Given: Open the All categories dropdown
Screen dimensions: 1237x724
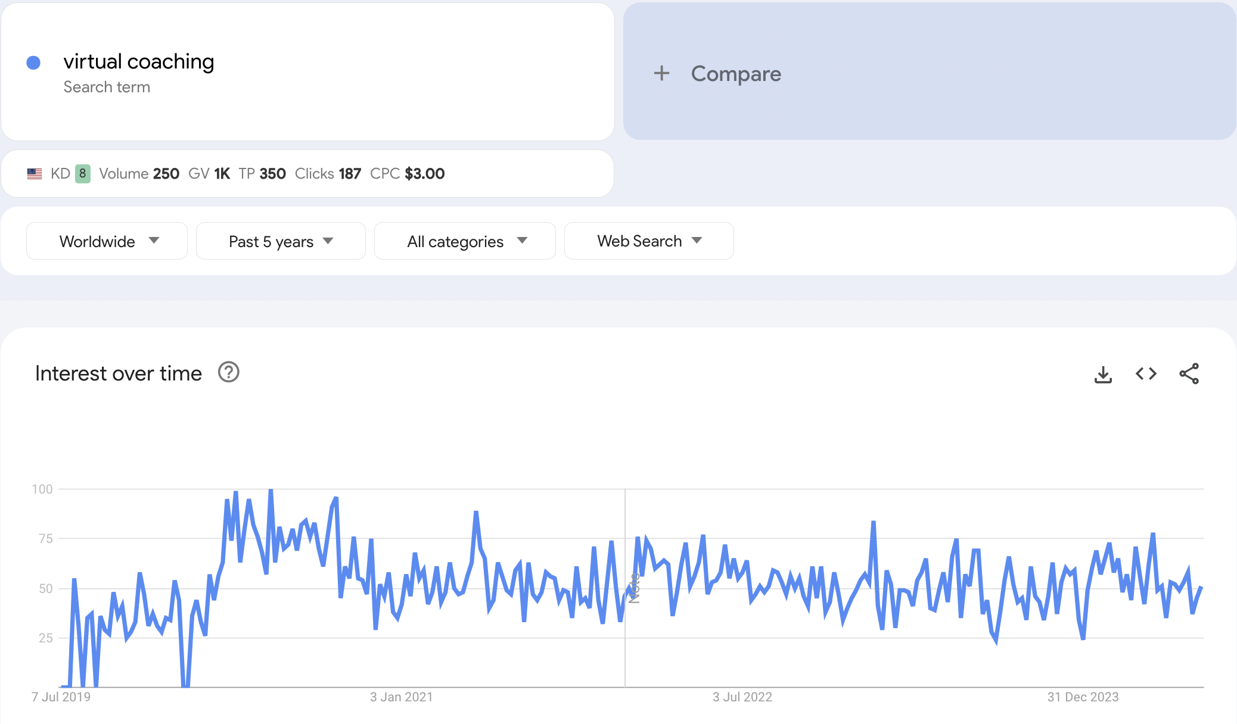Looking at the screenshot, I should pos(465,241).
